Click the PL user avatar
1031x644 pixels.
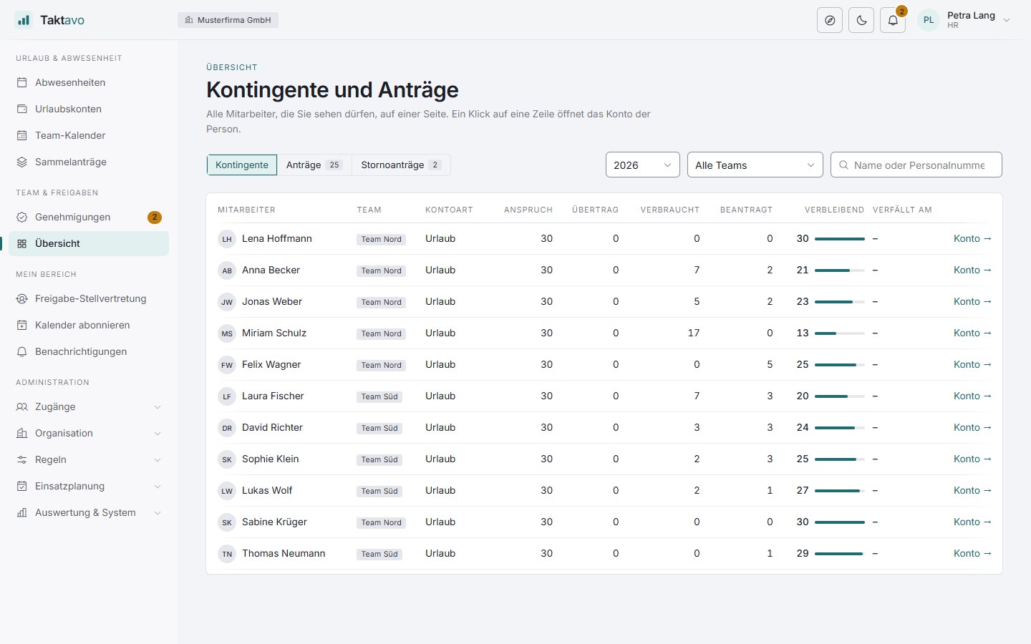click(929, 20)
